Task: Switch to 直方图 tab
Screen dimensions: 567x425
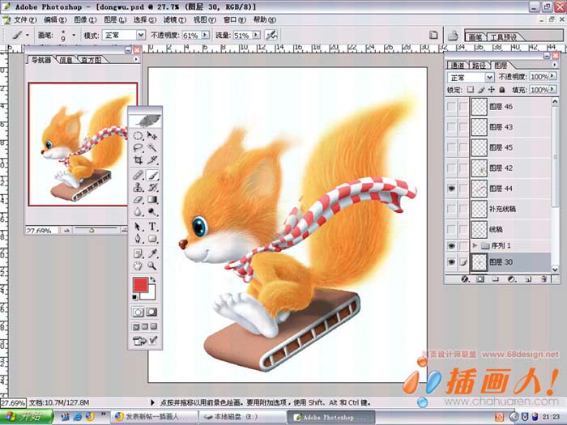Action: point(91,60)
